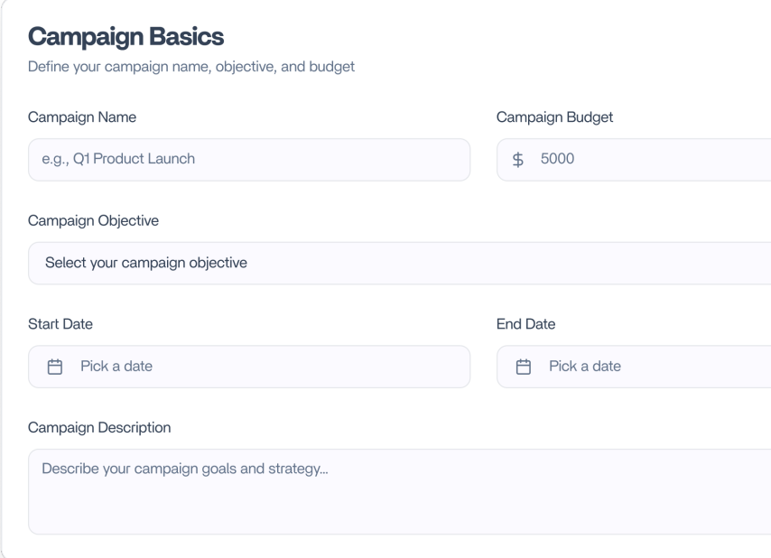771x558 pixels.
Task: Click the 'Campaign Description' field label
Action: [99, 427]
